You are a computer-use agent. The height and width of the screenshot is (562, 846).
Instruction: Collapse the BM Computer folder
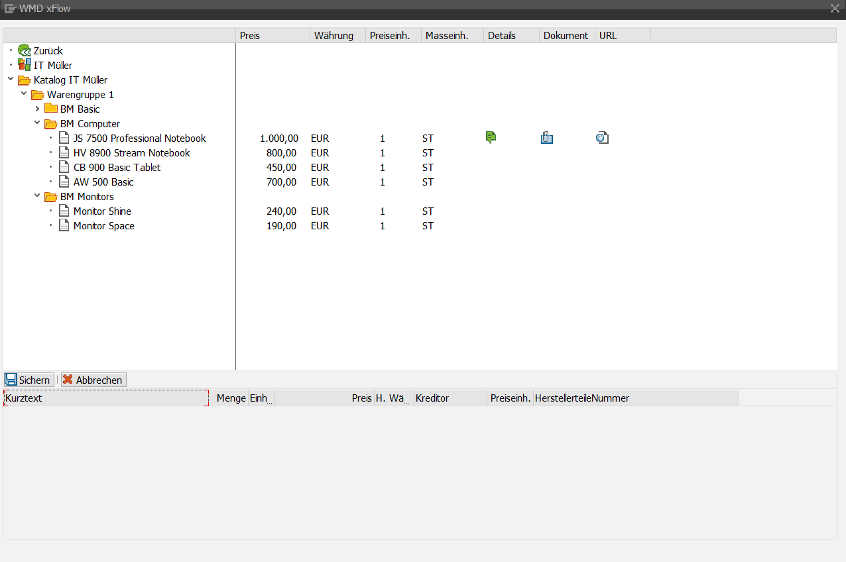[38, 123]
